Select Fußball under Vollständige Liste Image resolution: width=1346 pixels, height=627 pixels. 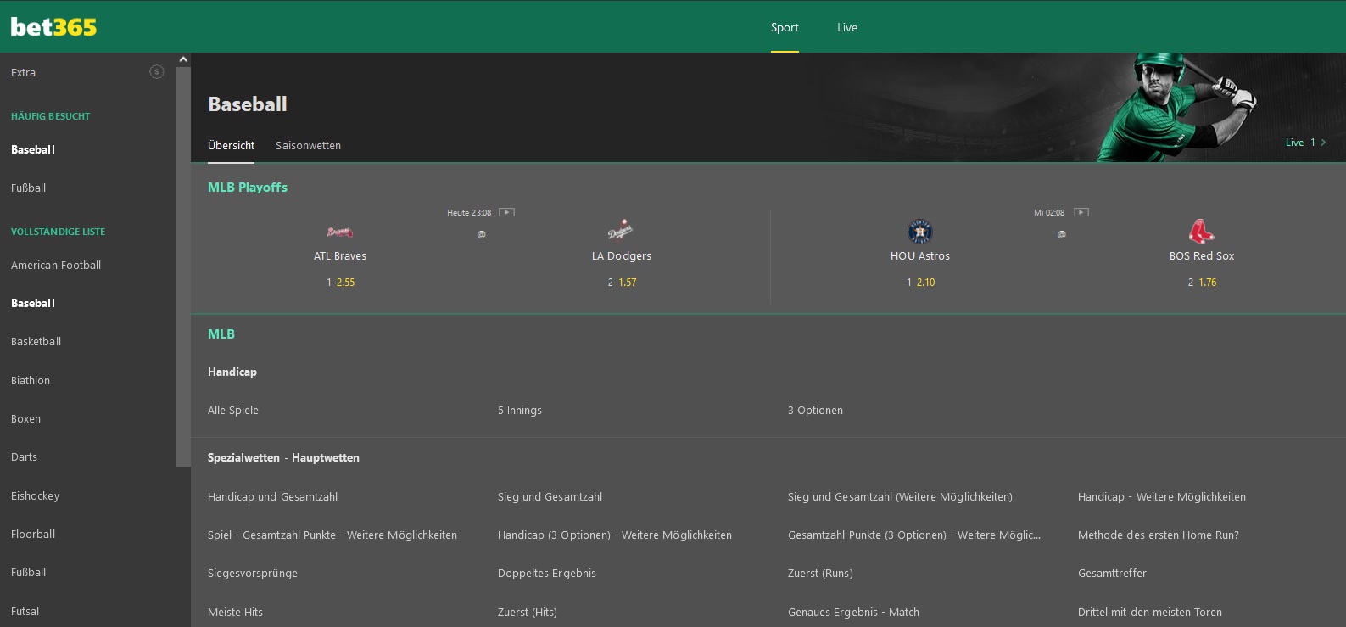pos(28,573)
